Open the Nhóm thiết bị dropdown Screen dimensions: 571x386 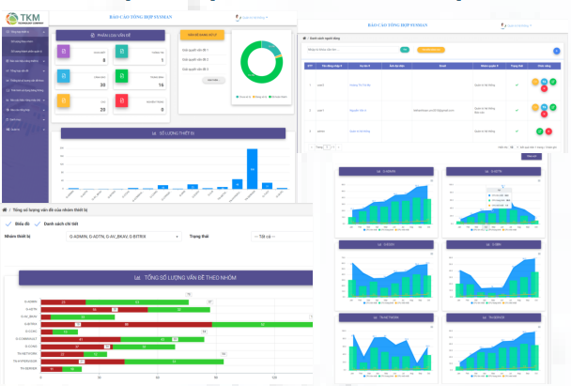(123, 237)
